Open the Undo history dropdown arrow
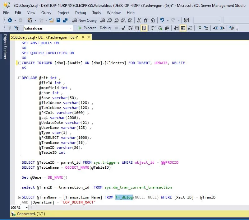This screenshot has height=220, width=249. 168,20
